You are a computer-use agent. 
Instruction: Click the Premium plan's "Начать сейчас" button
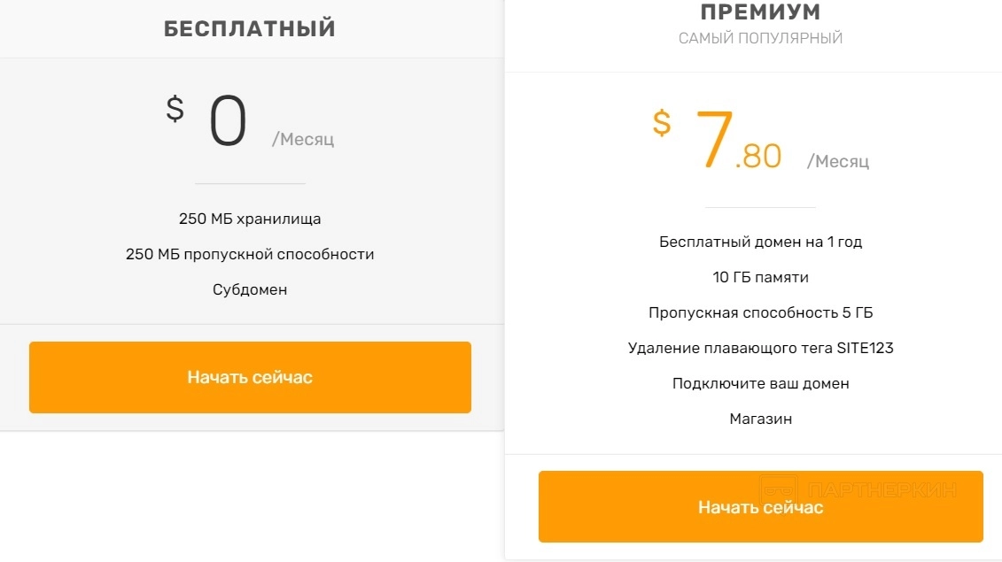coord(760,507)
